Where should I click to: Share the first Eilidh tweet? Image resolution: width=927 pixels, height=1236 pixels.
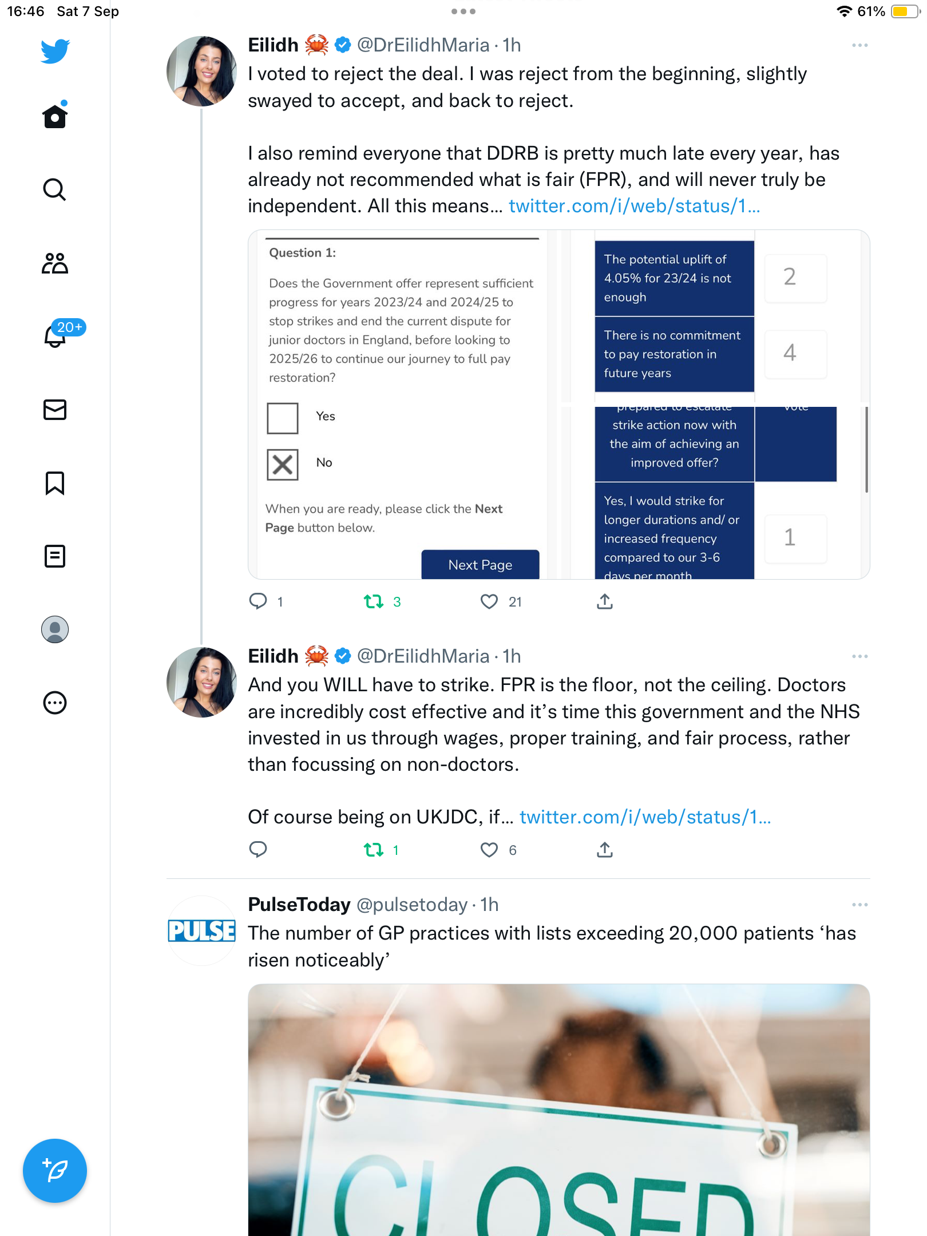[x=605, y=601]
